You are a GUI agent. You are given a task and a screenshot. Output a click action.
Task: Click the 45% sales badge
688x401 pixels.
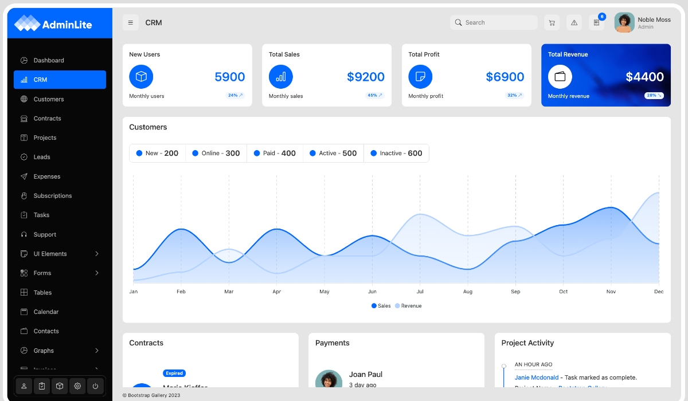pos(375,95)
